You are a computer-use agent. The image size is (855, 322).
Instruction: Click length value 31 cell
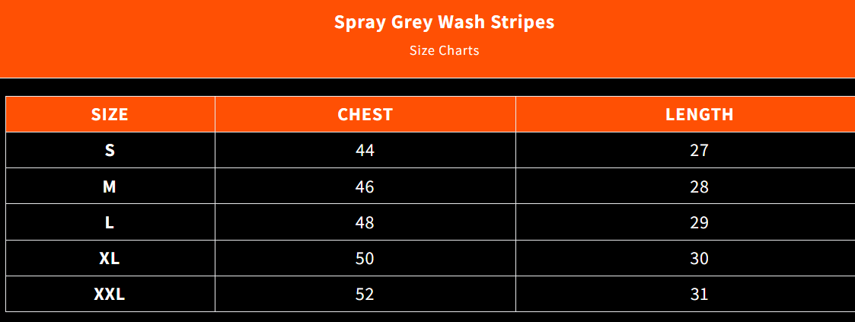tap(699, 294)
